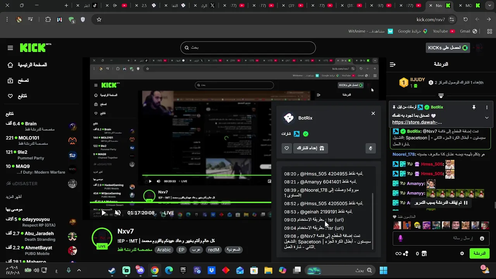
Task: Open recommended channel odayyouyou
Action: point(41,222)
